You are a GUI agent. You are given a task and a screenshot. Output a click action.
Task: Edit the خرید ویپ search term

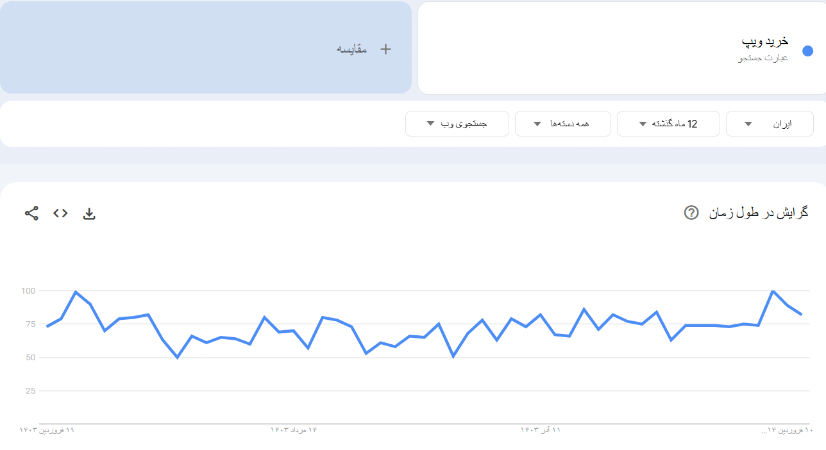765,42
